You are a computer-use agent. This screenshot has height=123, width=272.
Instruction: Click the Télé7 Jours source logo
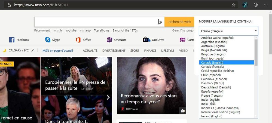click(x=123, y=109)
